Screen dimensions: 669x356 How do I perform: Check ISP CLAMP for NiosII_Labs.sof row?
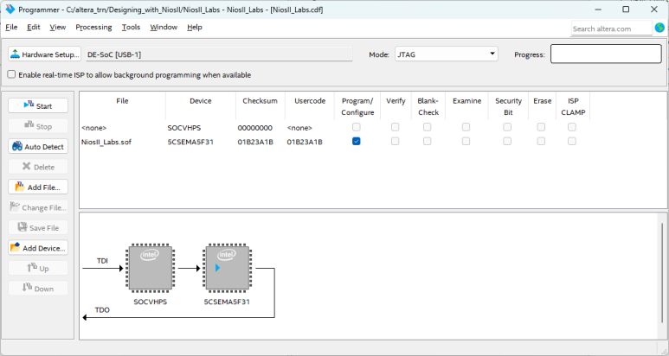tap(572, 141)
